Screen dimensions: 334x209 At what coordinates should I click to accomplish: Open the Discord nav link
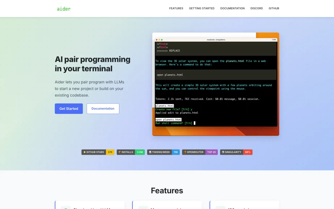(x=256, y=8)
